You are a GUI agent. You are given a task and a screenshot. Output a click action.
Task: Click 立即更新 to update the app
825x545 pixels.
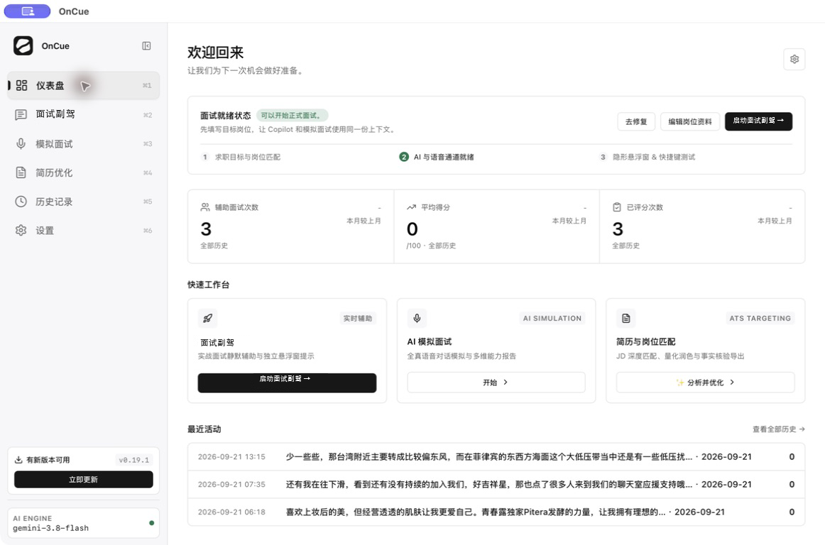(x=84, y=479)
